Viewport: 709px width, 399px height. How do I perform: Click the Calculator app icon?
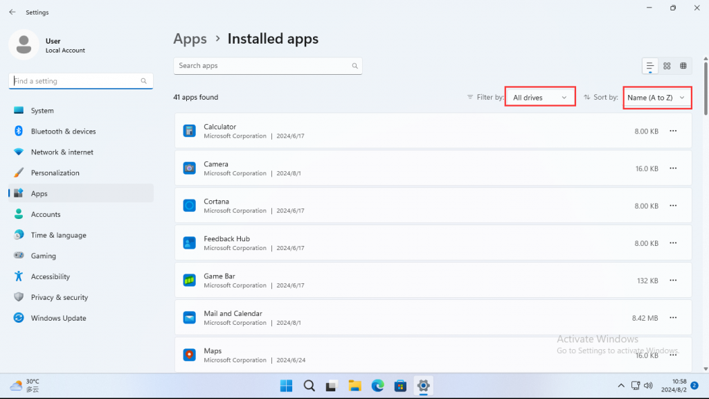[x=190, y=131]
